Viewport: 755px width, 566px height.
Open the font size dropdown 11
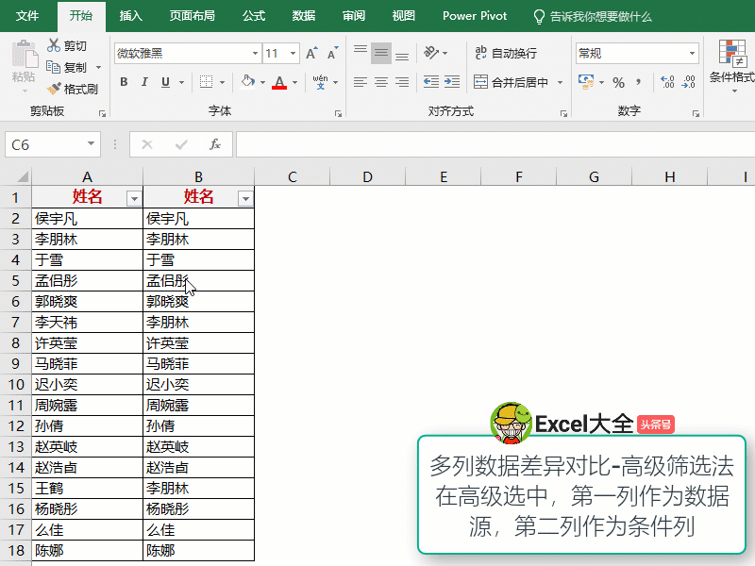point(293,53)
